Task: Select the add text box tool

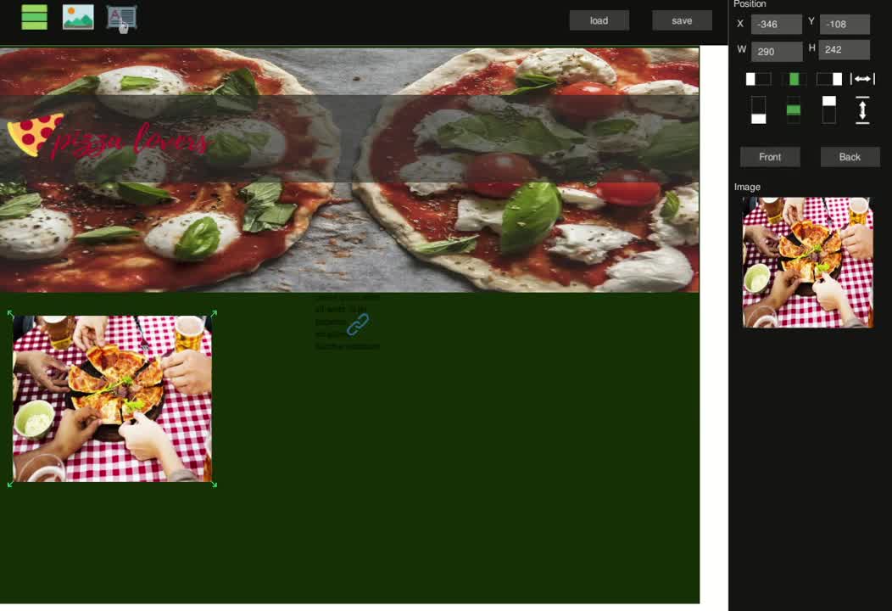Action: 121,18
